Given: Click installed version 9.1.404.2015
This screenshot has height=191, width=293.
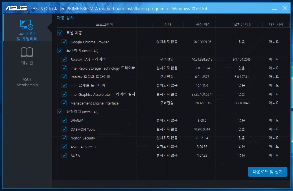Looking at the screenshot, I should pyautogui.click(x=242, y=59).
